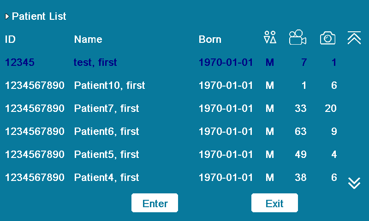This screenshot has width=369, height=221.
Task: Click the gender column icon
Action: (x=270, y=38)
